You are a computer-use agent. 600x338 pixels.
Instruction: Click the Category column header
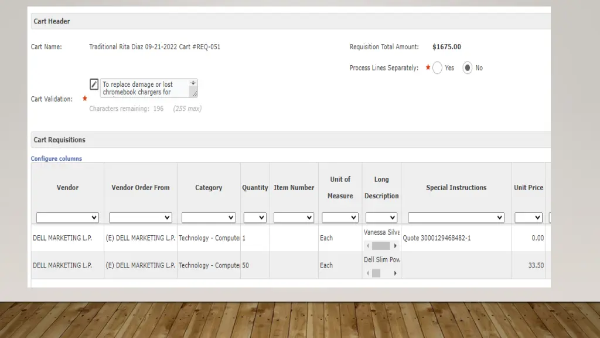[x=209, y=187]
